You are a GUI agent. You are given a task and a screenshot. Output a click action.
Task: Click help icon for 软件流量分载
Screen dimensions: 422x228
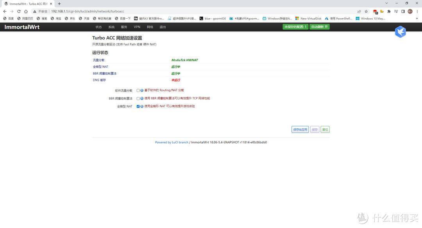pyautogui.click(x=142, y=90)
